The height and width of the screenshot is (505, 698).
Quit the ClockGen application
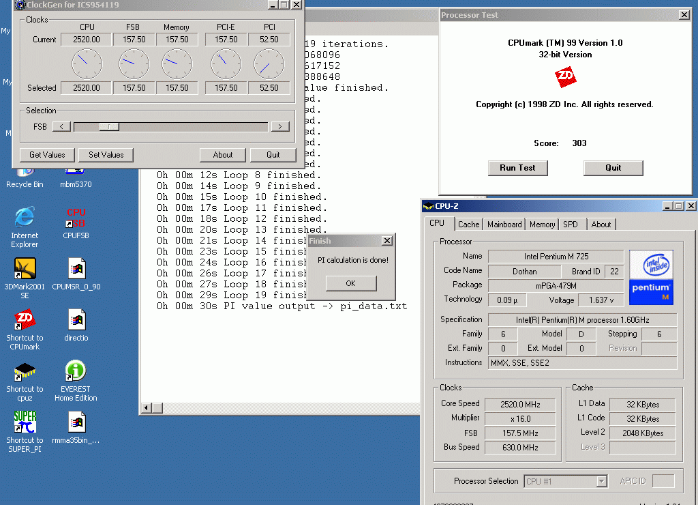(273, 155)
